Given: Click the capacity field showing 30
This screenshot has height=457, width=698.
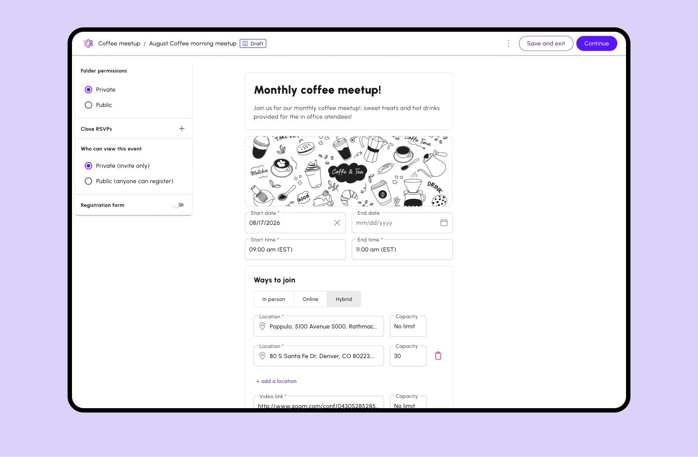Looking at the screenshot, I should [408, 356].
